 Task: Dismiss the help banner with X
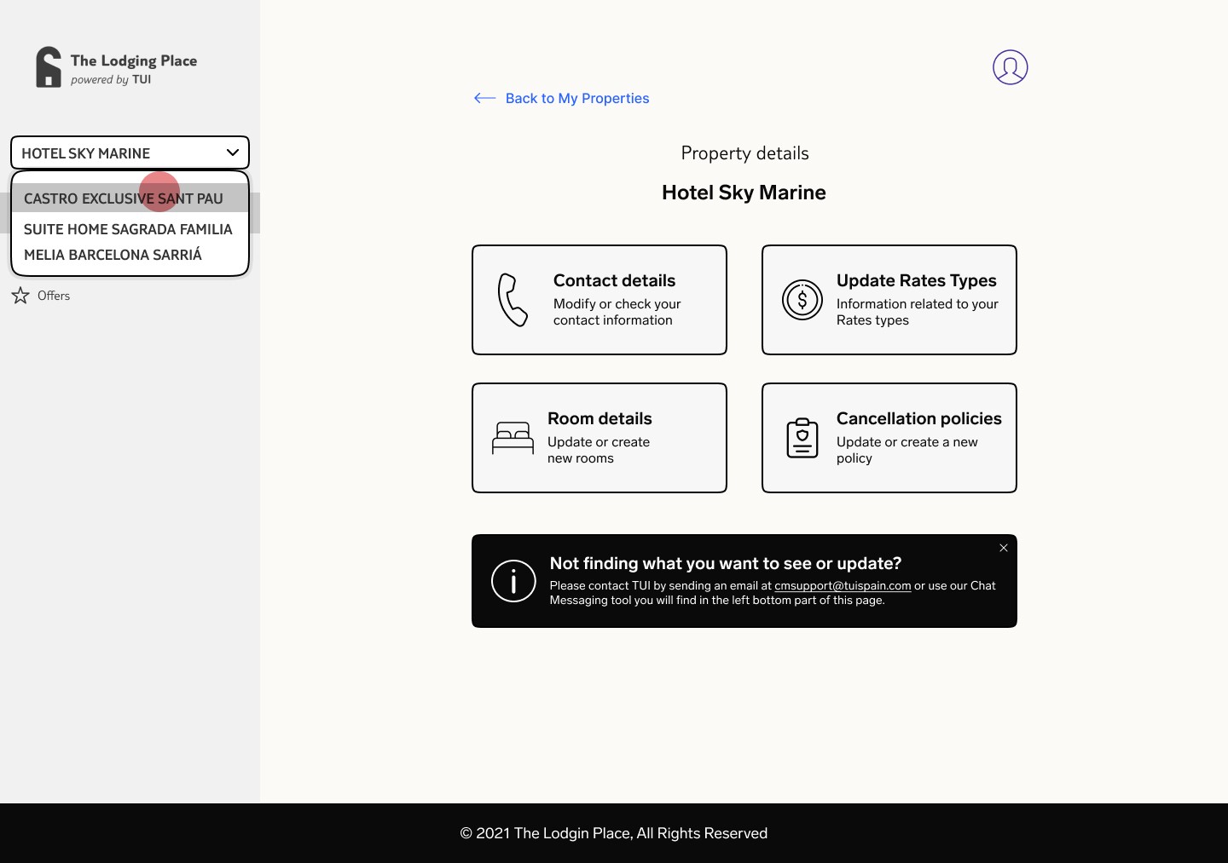(x=1004, y=548)
